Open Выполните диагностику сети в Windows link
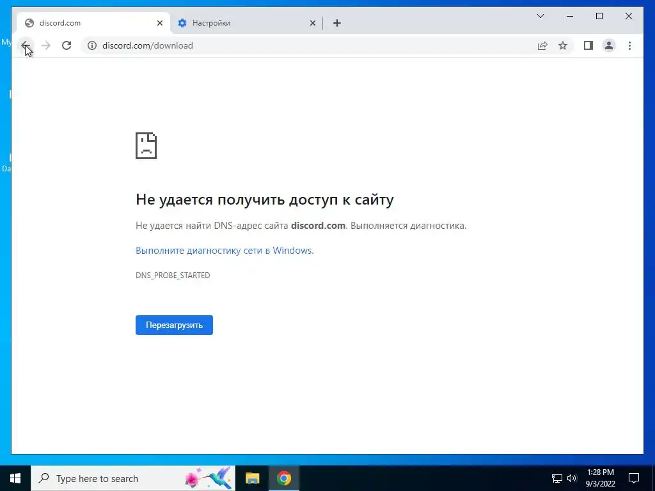 coord(225,251)
